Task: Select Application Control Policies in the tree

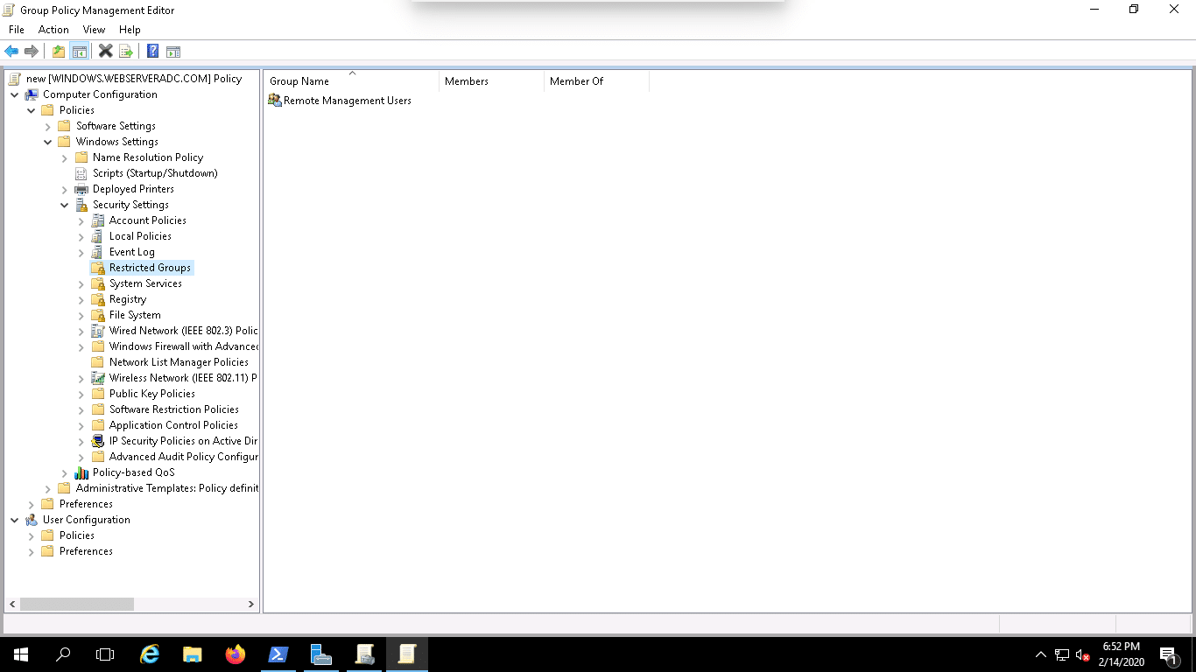Action: 173,425
